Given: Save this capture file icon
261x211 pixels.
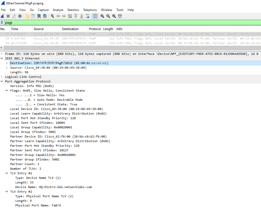Looking at the screenshot, I should (33, 16).
